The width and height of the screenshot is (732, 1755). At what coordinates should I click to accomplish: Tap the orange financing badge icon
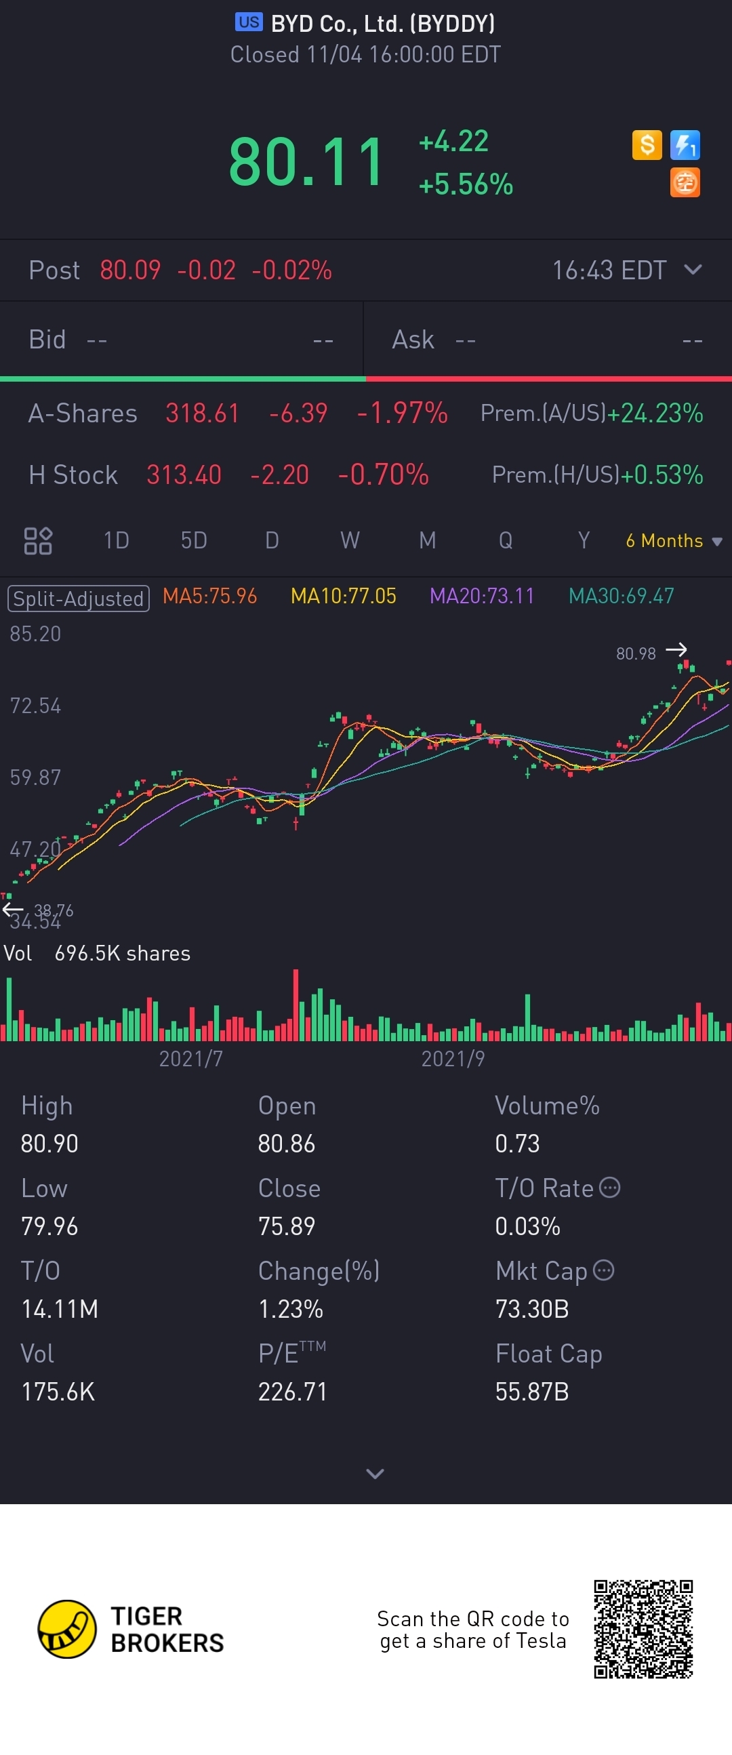click(685, 182)
